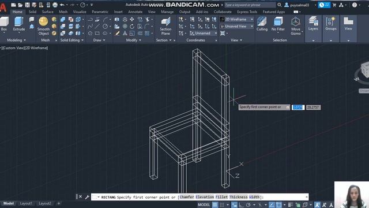Switch to the Solid ribbon tab
Viewport: 369px width, 208px height.
point(32,12)
